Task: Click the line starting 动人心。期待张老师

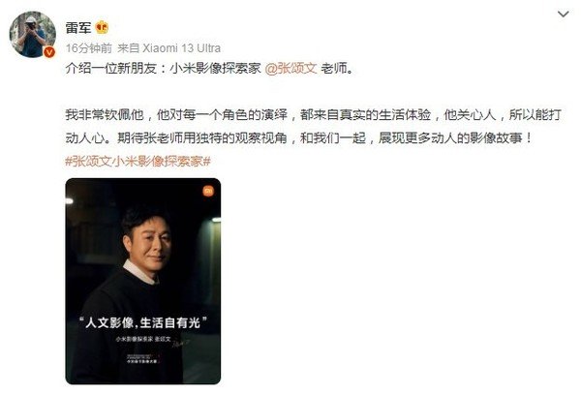Action: [298, 138]
